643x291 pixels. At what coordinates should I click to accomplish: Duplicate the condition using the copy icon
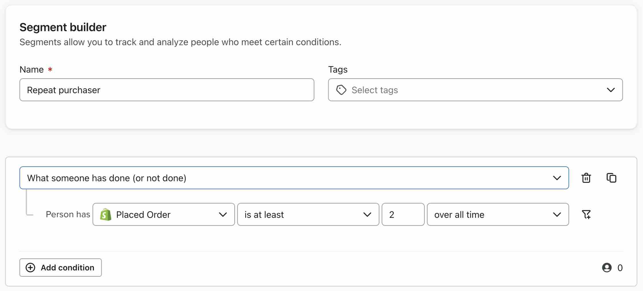tap(611, 178)
